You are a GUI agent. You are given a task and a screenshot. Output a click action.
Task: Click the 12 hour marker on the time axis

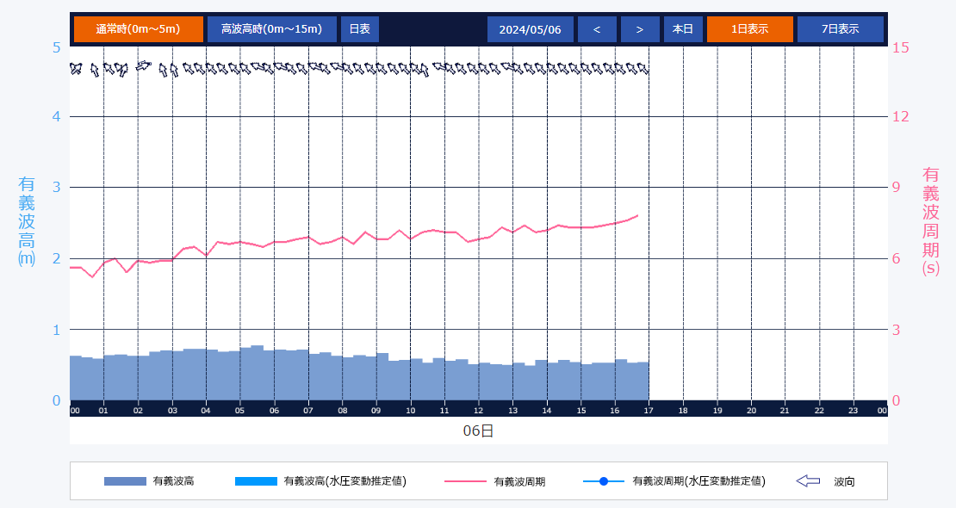479,411
